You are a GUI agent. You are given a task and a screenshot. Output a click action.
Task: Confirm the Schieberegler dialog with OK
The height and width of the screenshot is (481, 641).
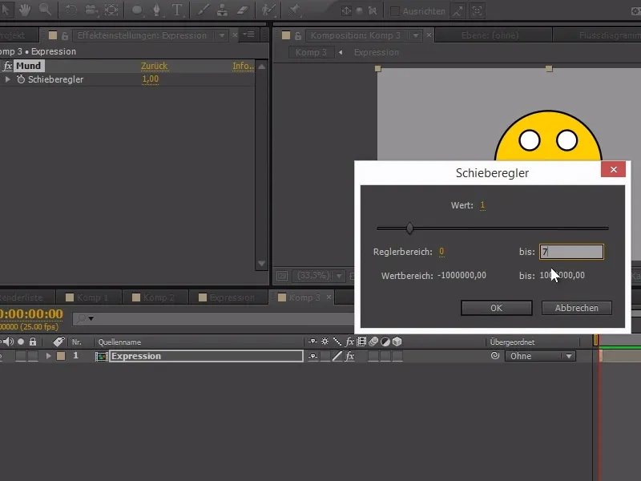pos(496,307)
